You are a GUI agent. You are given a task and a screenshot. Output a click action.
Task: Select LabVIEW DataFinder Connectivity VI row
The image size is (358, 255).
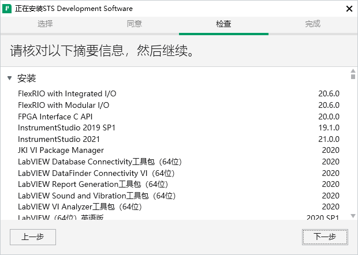pos(178,173)
